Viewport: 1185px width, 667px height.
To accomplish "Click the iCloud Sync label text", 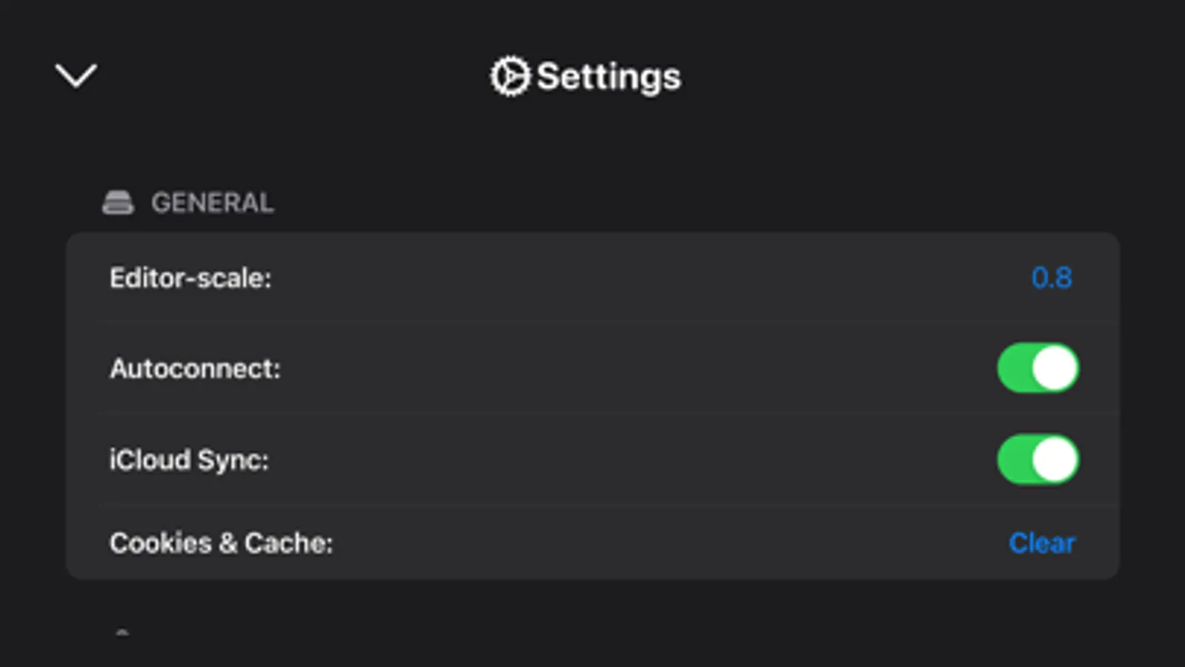I will tap(189, 459).
